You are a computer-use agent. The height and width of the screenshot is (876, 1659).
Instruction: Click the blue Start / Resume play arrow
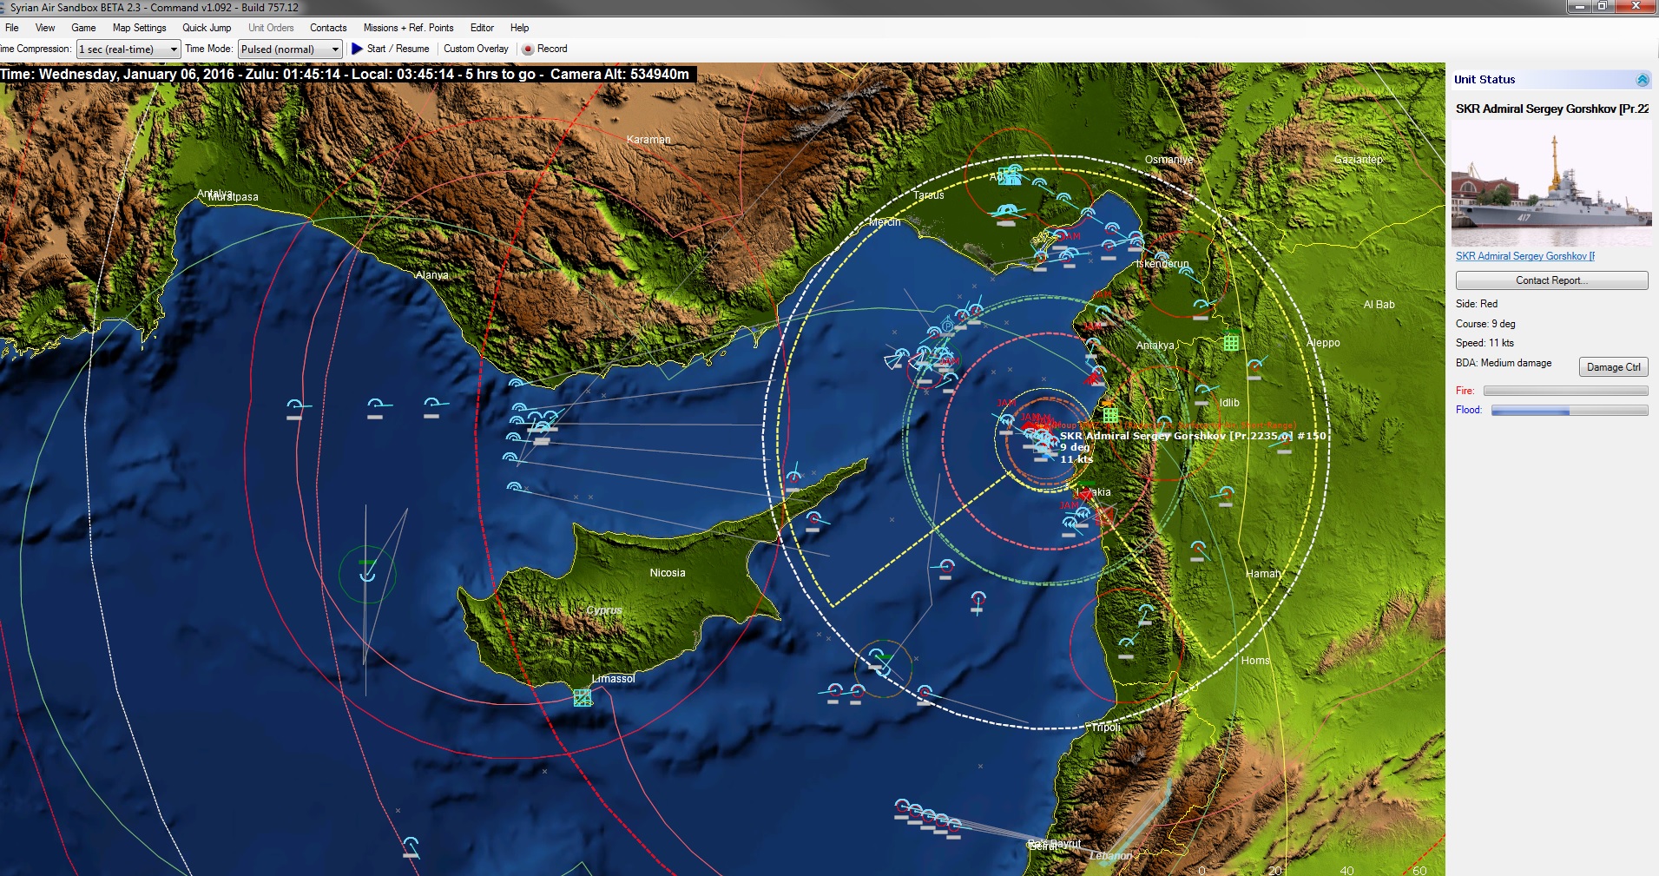(x=357, y=49)
